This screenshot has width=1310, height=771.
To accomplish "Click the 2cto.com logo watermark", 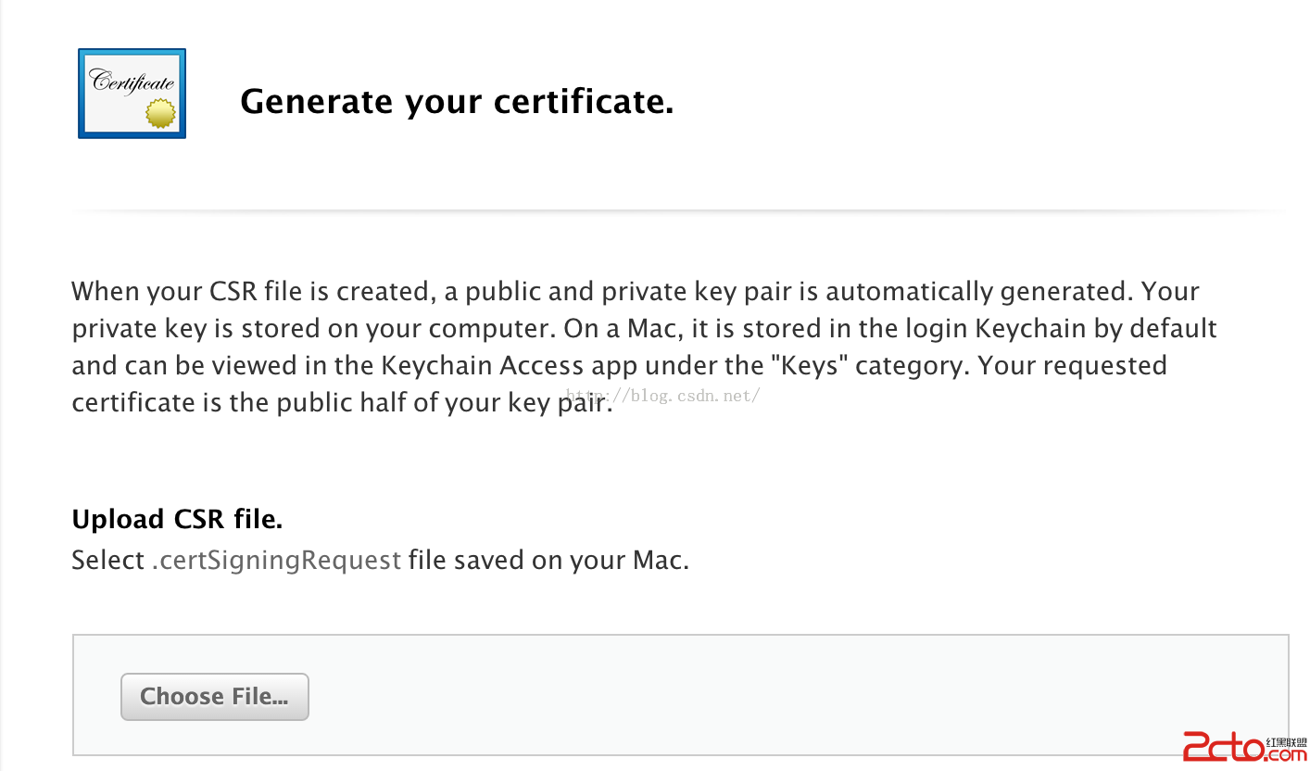I will (1223, 746).
